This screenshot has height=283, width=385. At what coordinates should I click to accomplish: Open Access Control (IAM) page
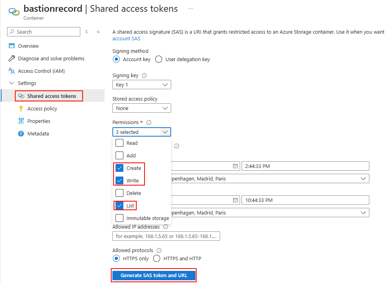41,71
